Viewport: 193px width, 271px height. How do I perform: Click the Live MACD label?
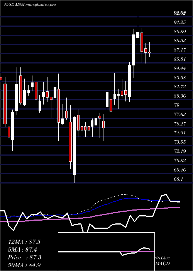163,261
